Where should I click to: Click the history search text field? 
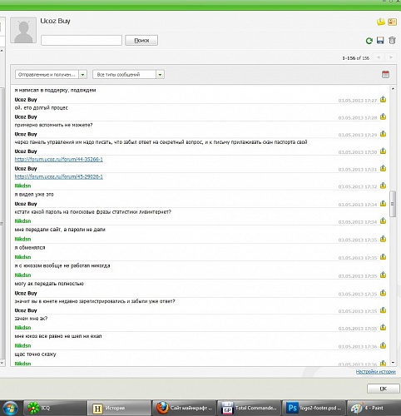[x=82, y=41]
